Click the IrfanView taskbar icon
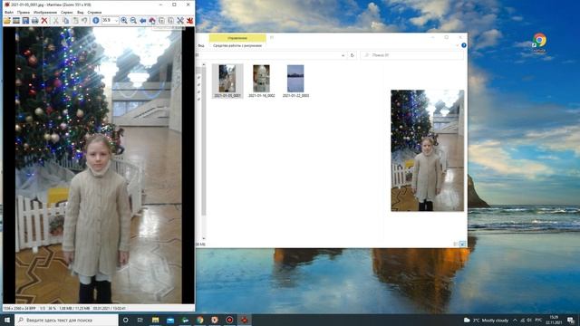Screen dimensions: 580x326 click(x=244, y=320)
